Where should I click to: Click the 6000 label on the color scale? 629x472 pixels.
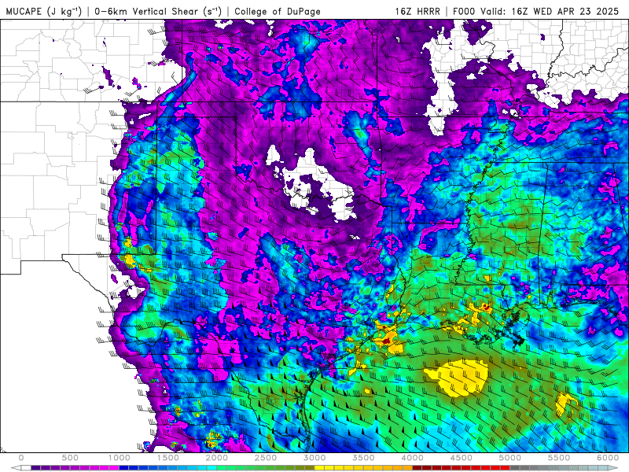[608, 458]
